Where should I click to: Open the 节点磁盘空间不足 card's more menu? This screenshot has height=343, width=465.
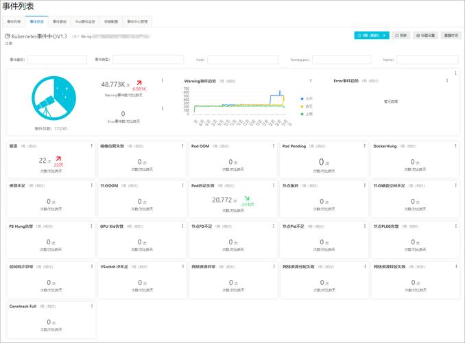pos(455,185)
